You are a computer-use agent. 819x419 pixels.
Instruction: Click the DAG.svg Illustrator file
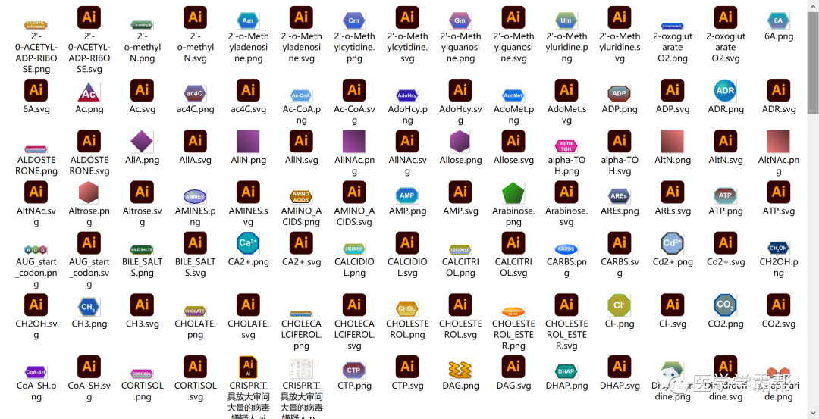tap(513, 367)
